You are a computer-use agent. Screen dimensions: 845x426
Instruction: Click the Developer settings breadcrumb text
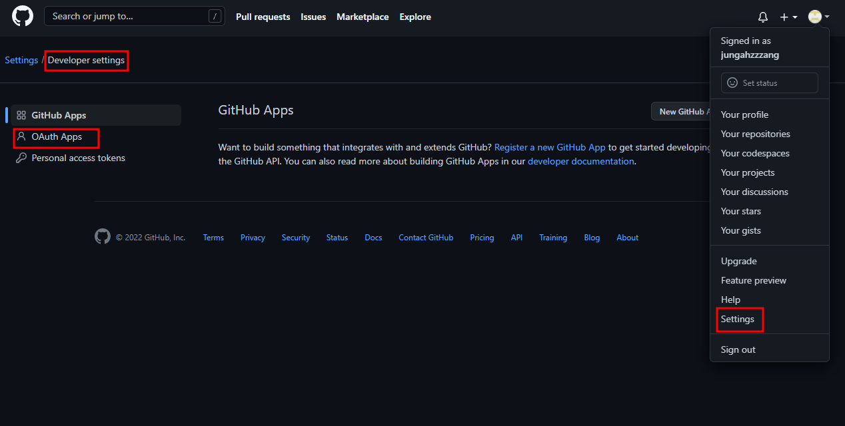tap(86, 60)
